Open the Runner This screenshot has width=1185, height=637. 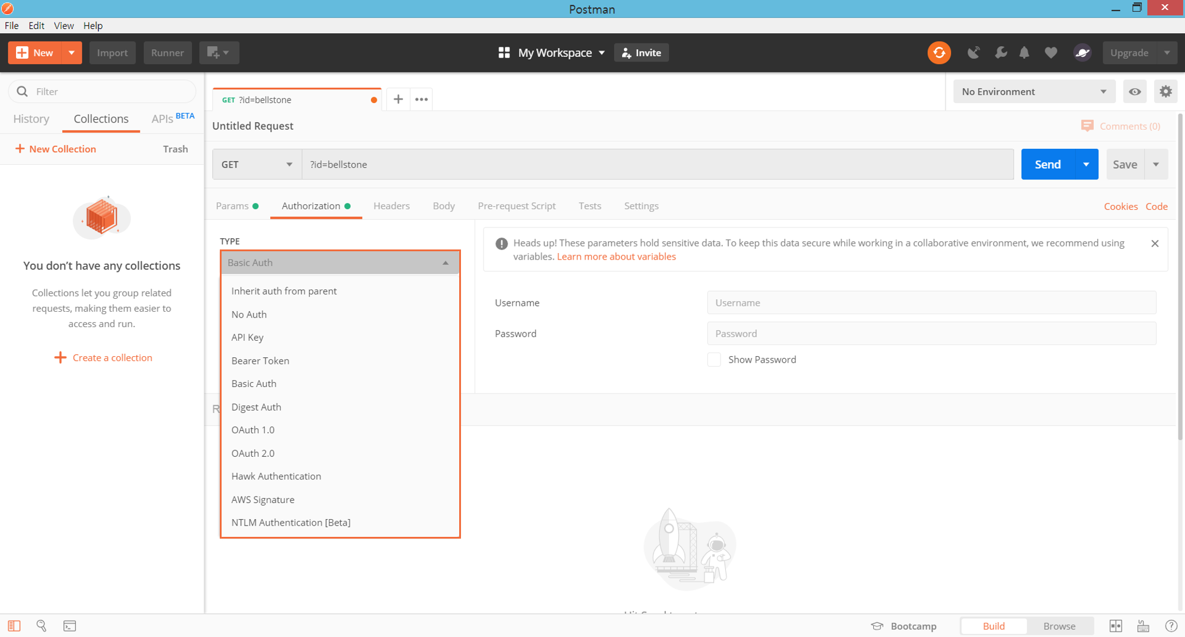click(x=167, y=53)
